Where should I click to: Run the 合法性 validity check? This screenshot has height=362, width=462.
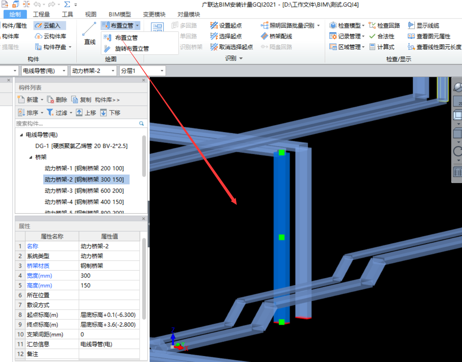click(x=382, y=36)
